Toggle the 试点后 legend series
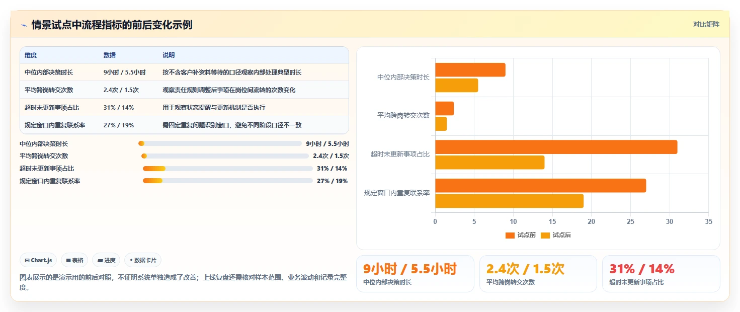Image resolution: width=740 pixels, height=312 pixels. coord(556,235)
